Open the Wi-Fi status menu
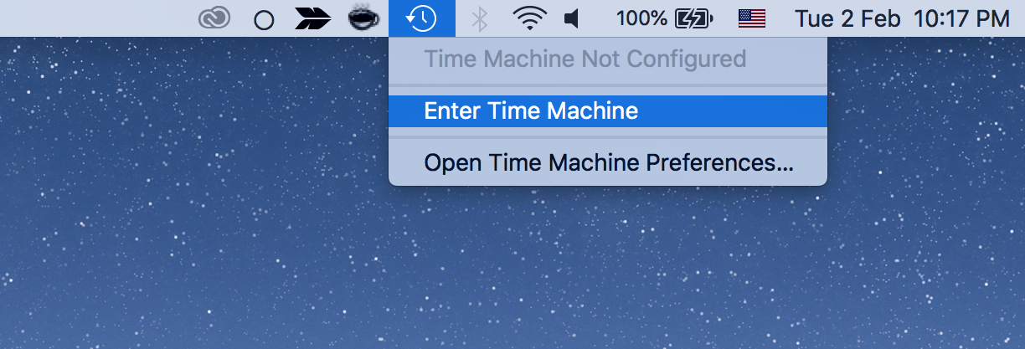The height and width of the screenshot is (349, 1025). coord(528,18)
